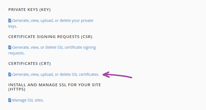Click the wrapped word "requests." of CSR link

(17, 53)
